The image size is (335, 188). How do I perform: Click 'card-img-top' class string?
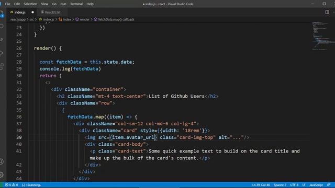tap(196, 137)
